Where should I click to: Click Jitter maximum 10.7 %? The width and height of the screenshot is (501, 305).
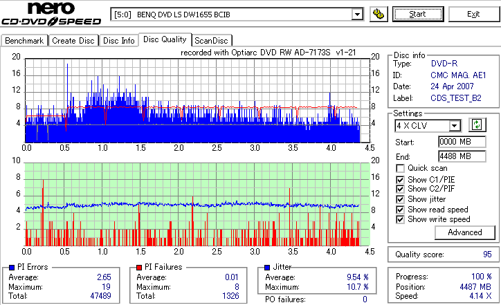(358, 287)
